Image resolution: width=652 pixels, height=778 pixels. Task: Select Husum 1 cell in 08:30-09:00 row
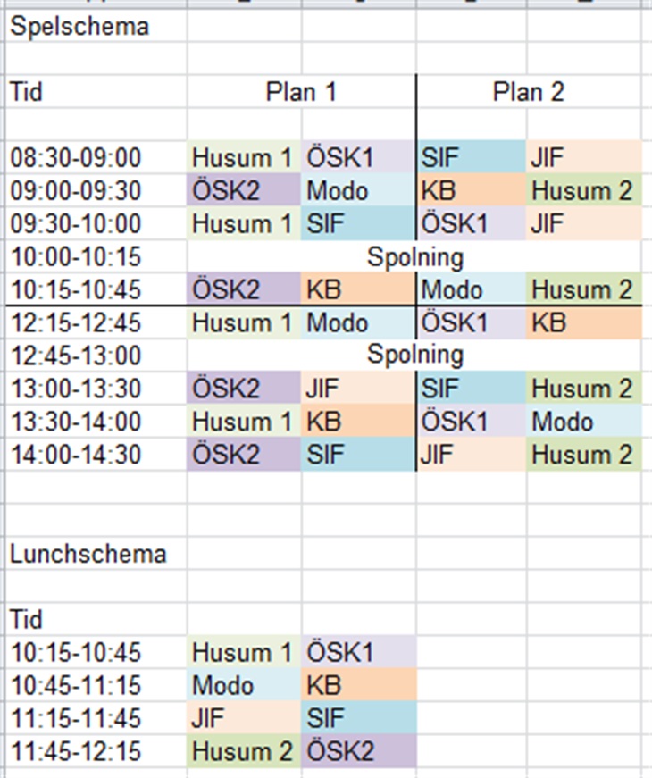[244, 157]
